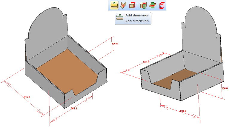Click the folded panel angle tool icon

tap(123, 5)
